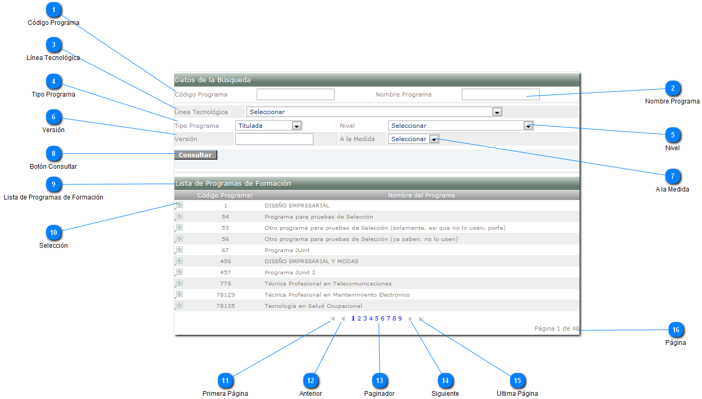The height and width of the screenshot is (399, 702).
Task: Click the Consultar button
Action: pyautogui.click(x=196, y=155)
